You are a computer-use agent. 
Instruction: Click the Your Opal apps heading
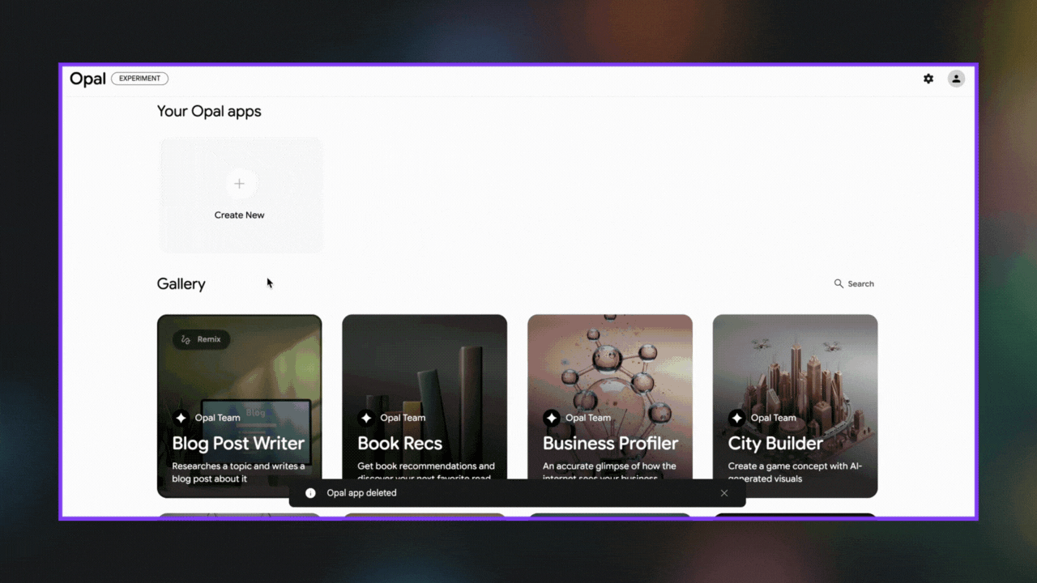click(209, 112)
